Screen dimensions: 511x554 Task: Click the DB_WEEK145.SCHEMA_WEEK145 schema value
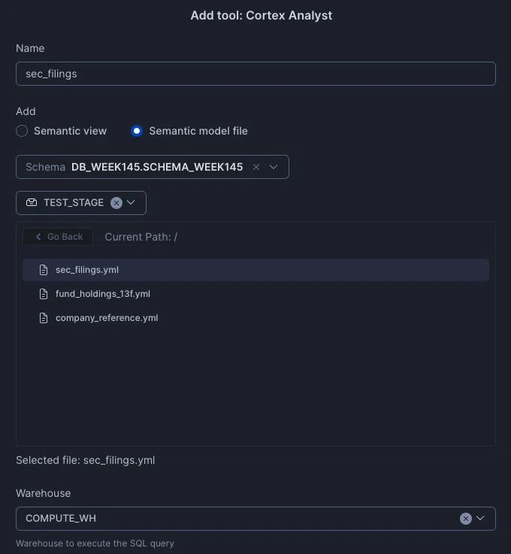click(157, 167)
